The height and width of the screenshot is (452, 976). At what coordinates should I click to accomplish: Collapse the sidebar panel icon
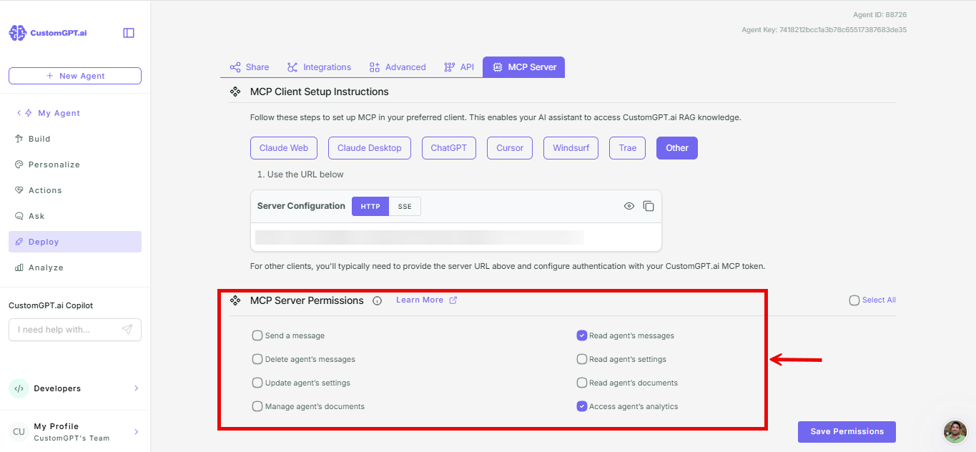pos(129,33)
